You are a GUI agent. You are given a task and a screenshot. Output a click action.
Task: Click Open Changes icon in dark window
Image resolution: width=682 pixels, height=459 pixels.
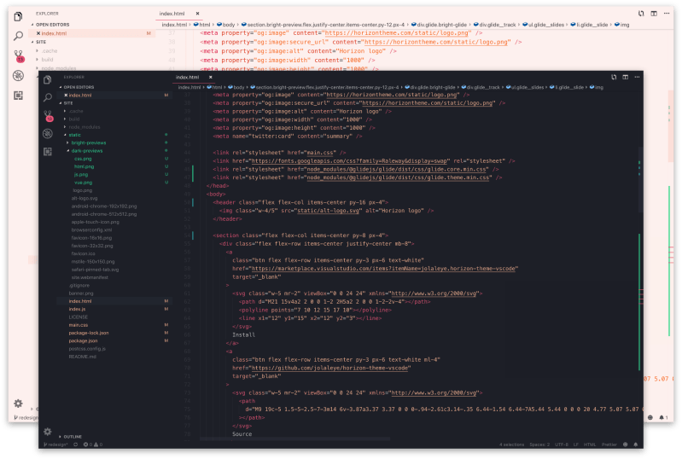pyautogui.click(x=613, y=77)
